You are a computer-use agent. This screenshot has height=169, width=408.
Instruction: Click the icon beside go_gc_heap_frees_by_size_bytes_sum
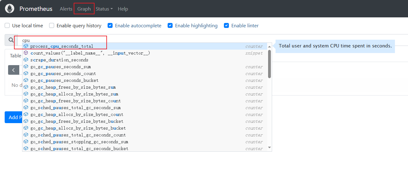26,87
